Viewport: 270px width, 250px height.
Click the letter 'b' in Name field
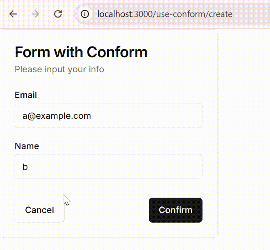pyautogui.click(x=25, y=167)
